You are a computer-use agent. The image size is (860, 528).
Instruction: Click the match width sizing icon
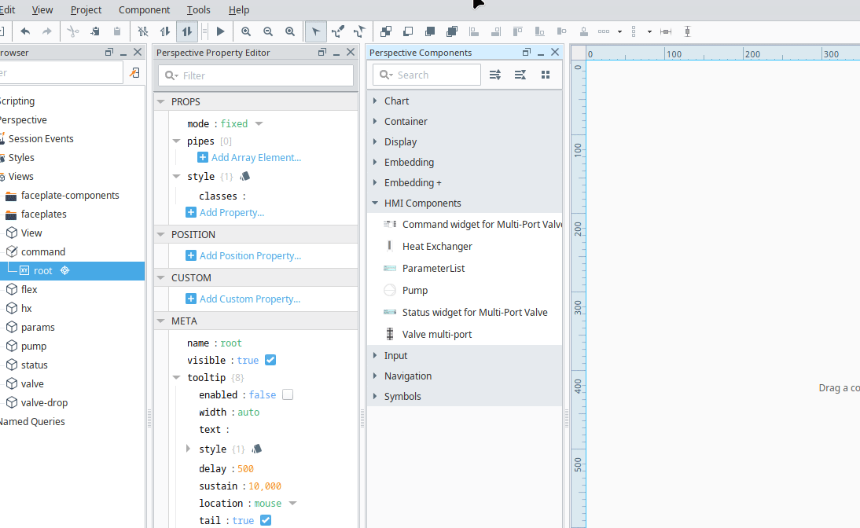666,31
